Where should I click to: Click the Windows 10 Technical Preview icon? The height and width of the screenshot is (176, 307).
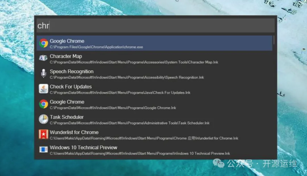click(x=43, y=150)
